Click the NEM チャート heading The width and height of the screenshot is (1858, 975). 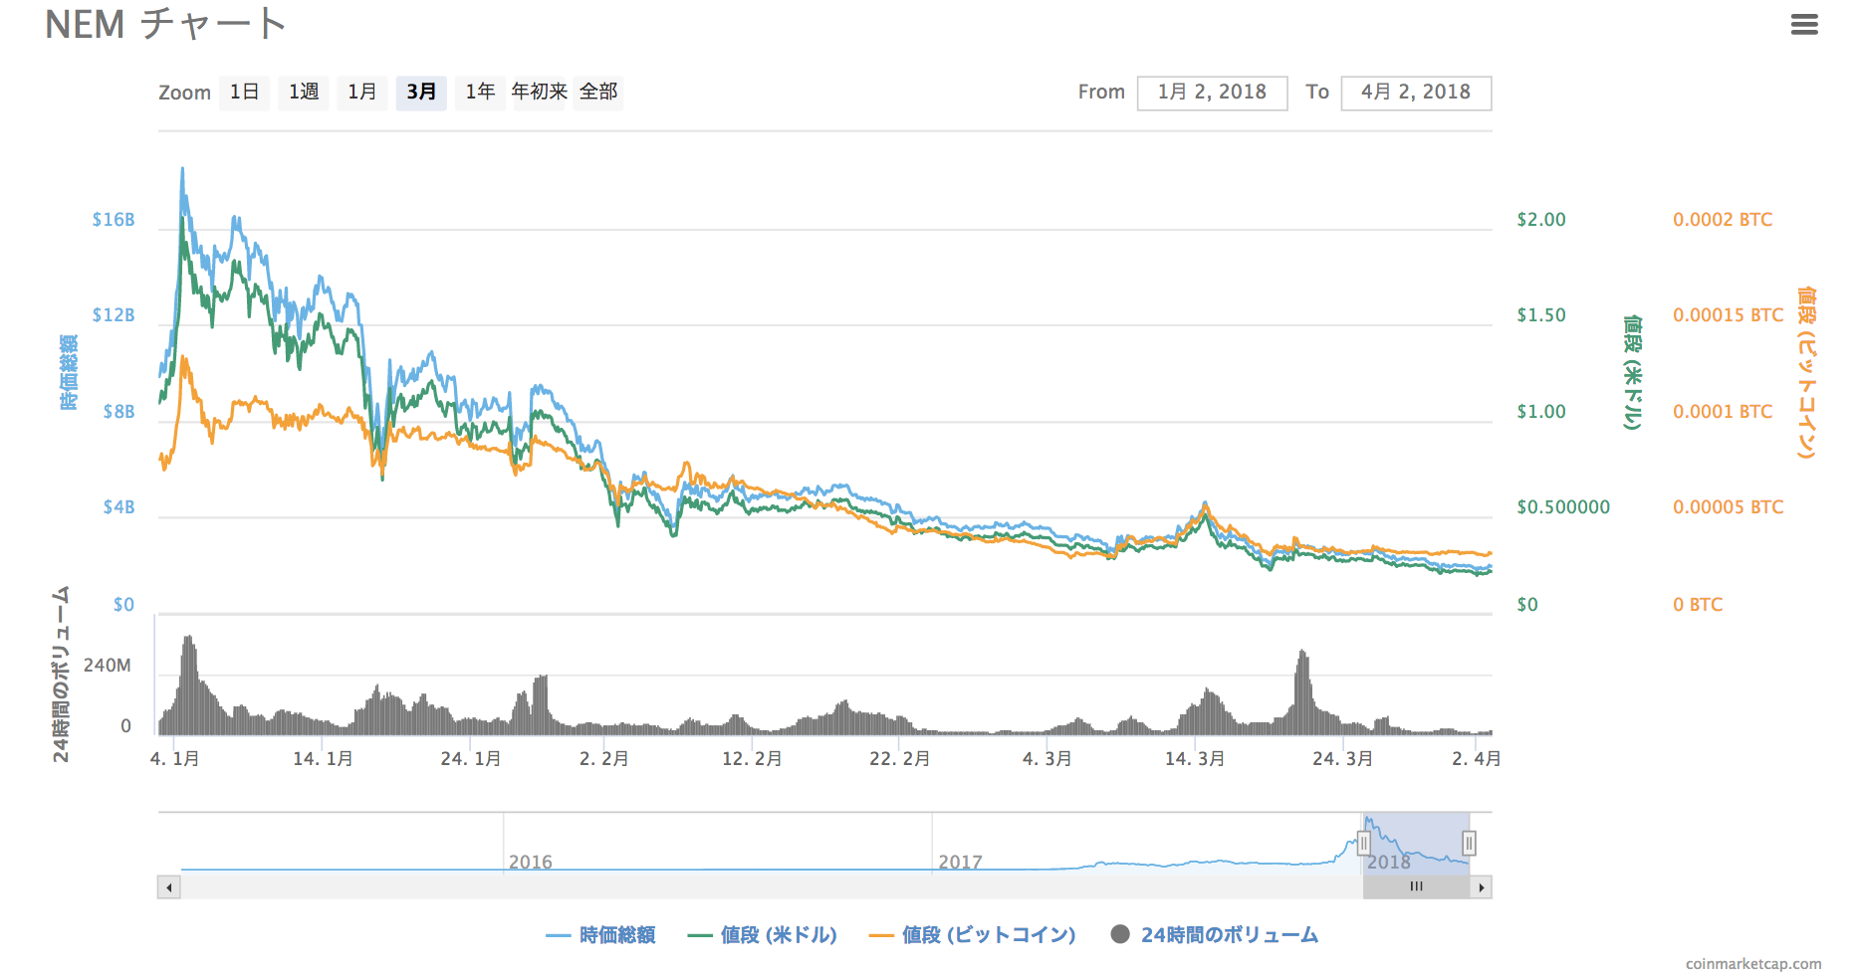click(x=166, y=24)
